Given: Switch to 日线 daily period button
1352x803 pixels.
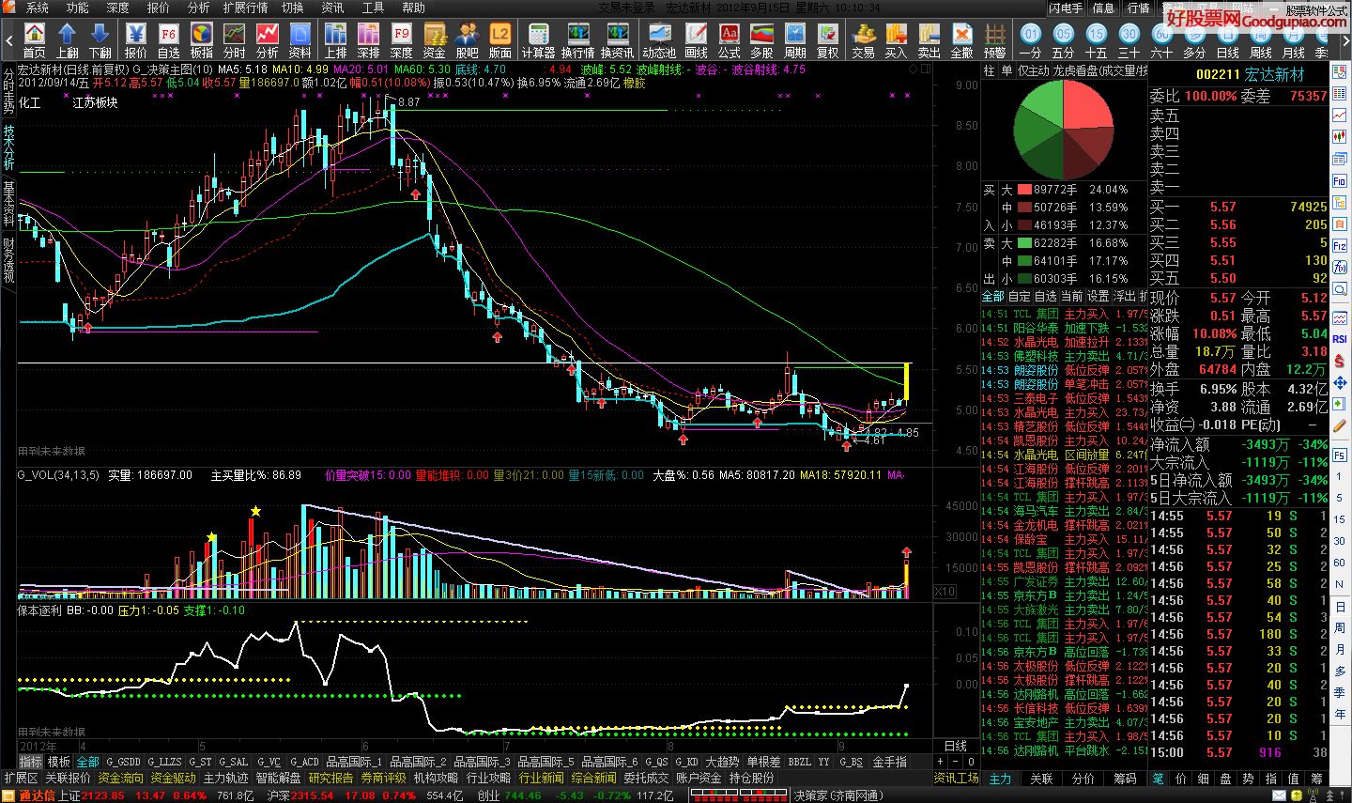Looking at the screenshot, I should click(1228, 40).
